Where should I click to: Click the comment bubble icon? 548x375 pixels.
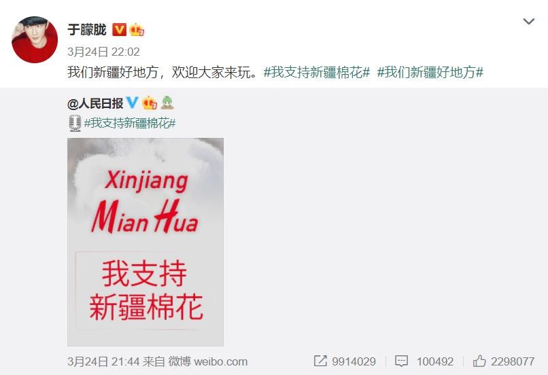tap(401, 361)
